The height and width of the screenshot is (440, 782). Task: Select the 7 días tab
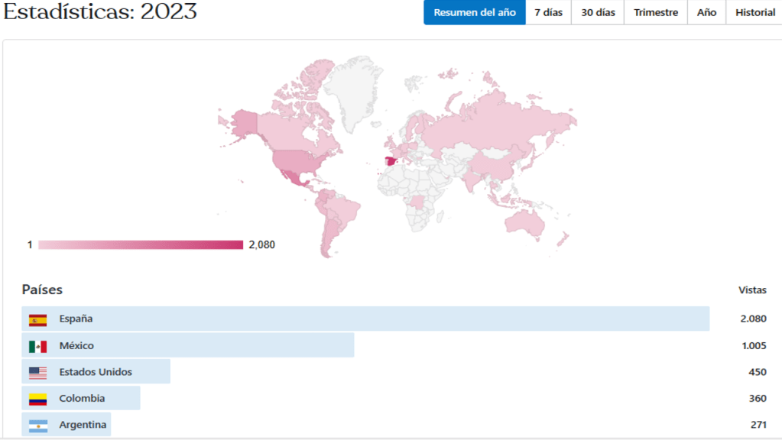click(548, 12)
